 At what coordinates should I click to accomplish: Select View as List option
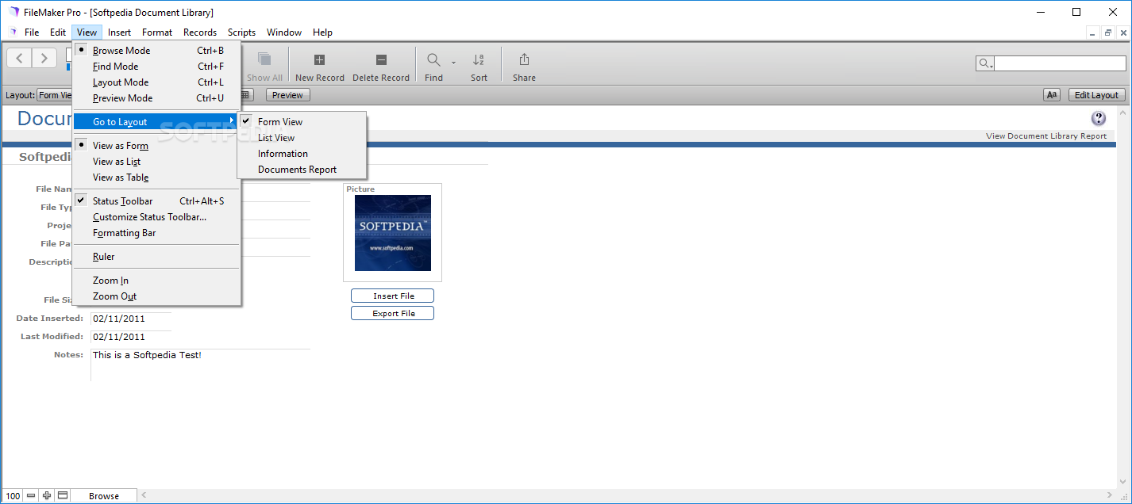[x=156, y=162]
